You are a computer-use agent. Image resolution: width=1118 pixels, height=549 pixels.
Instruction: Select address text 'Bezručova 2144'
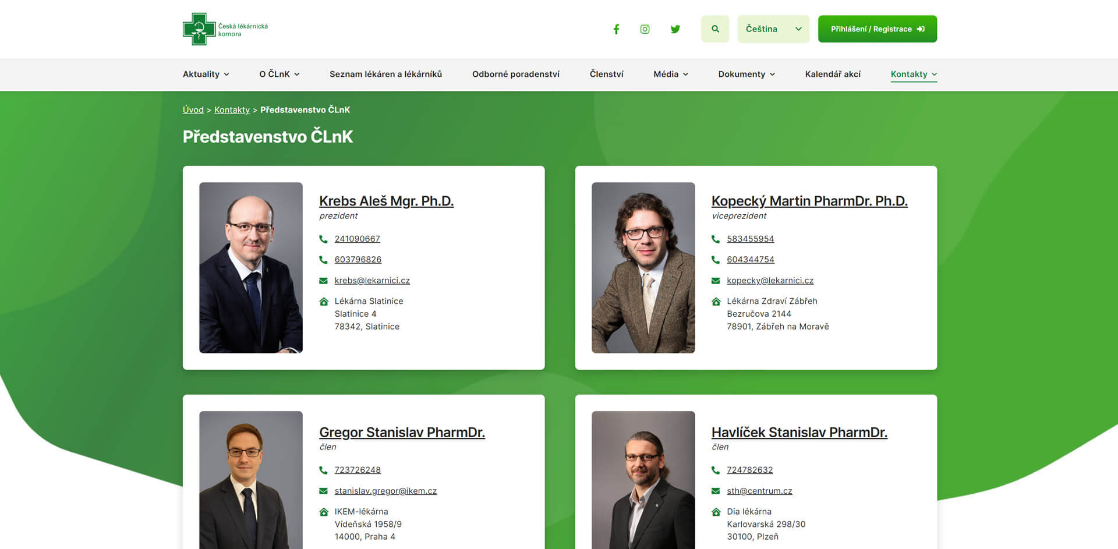point(759,314)
